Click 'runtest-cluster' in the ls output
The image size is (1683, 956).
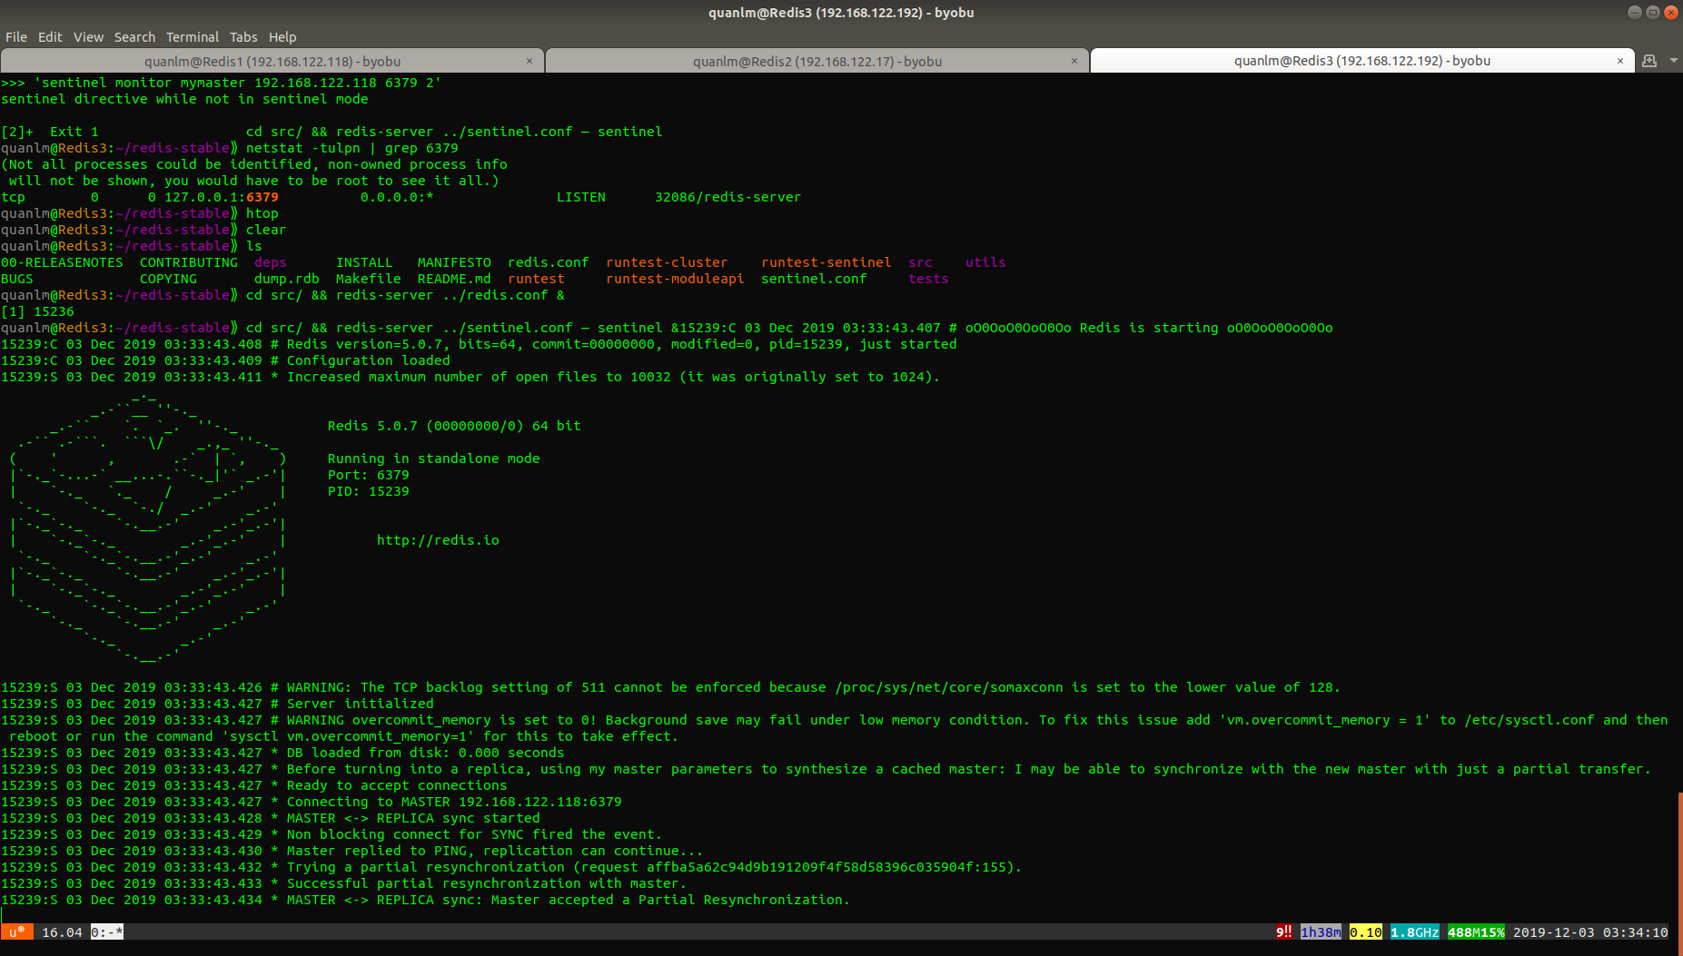click(667, 262)
